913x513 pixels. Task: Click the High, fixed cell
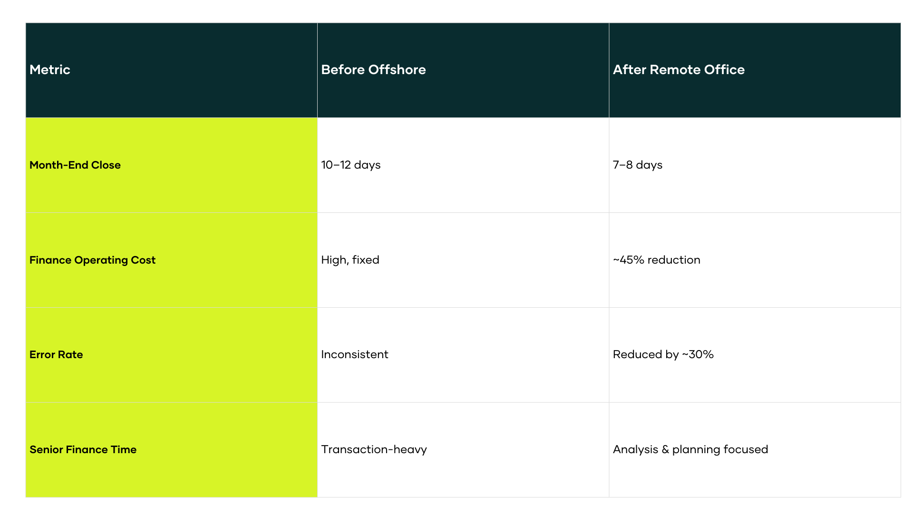click(350, 260)
